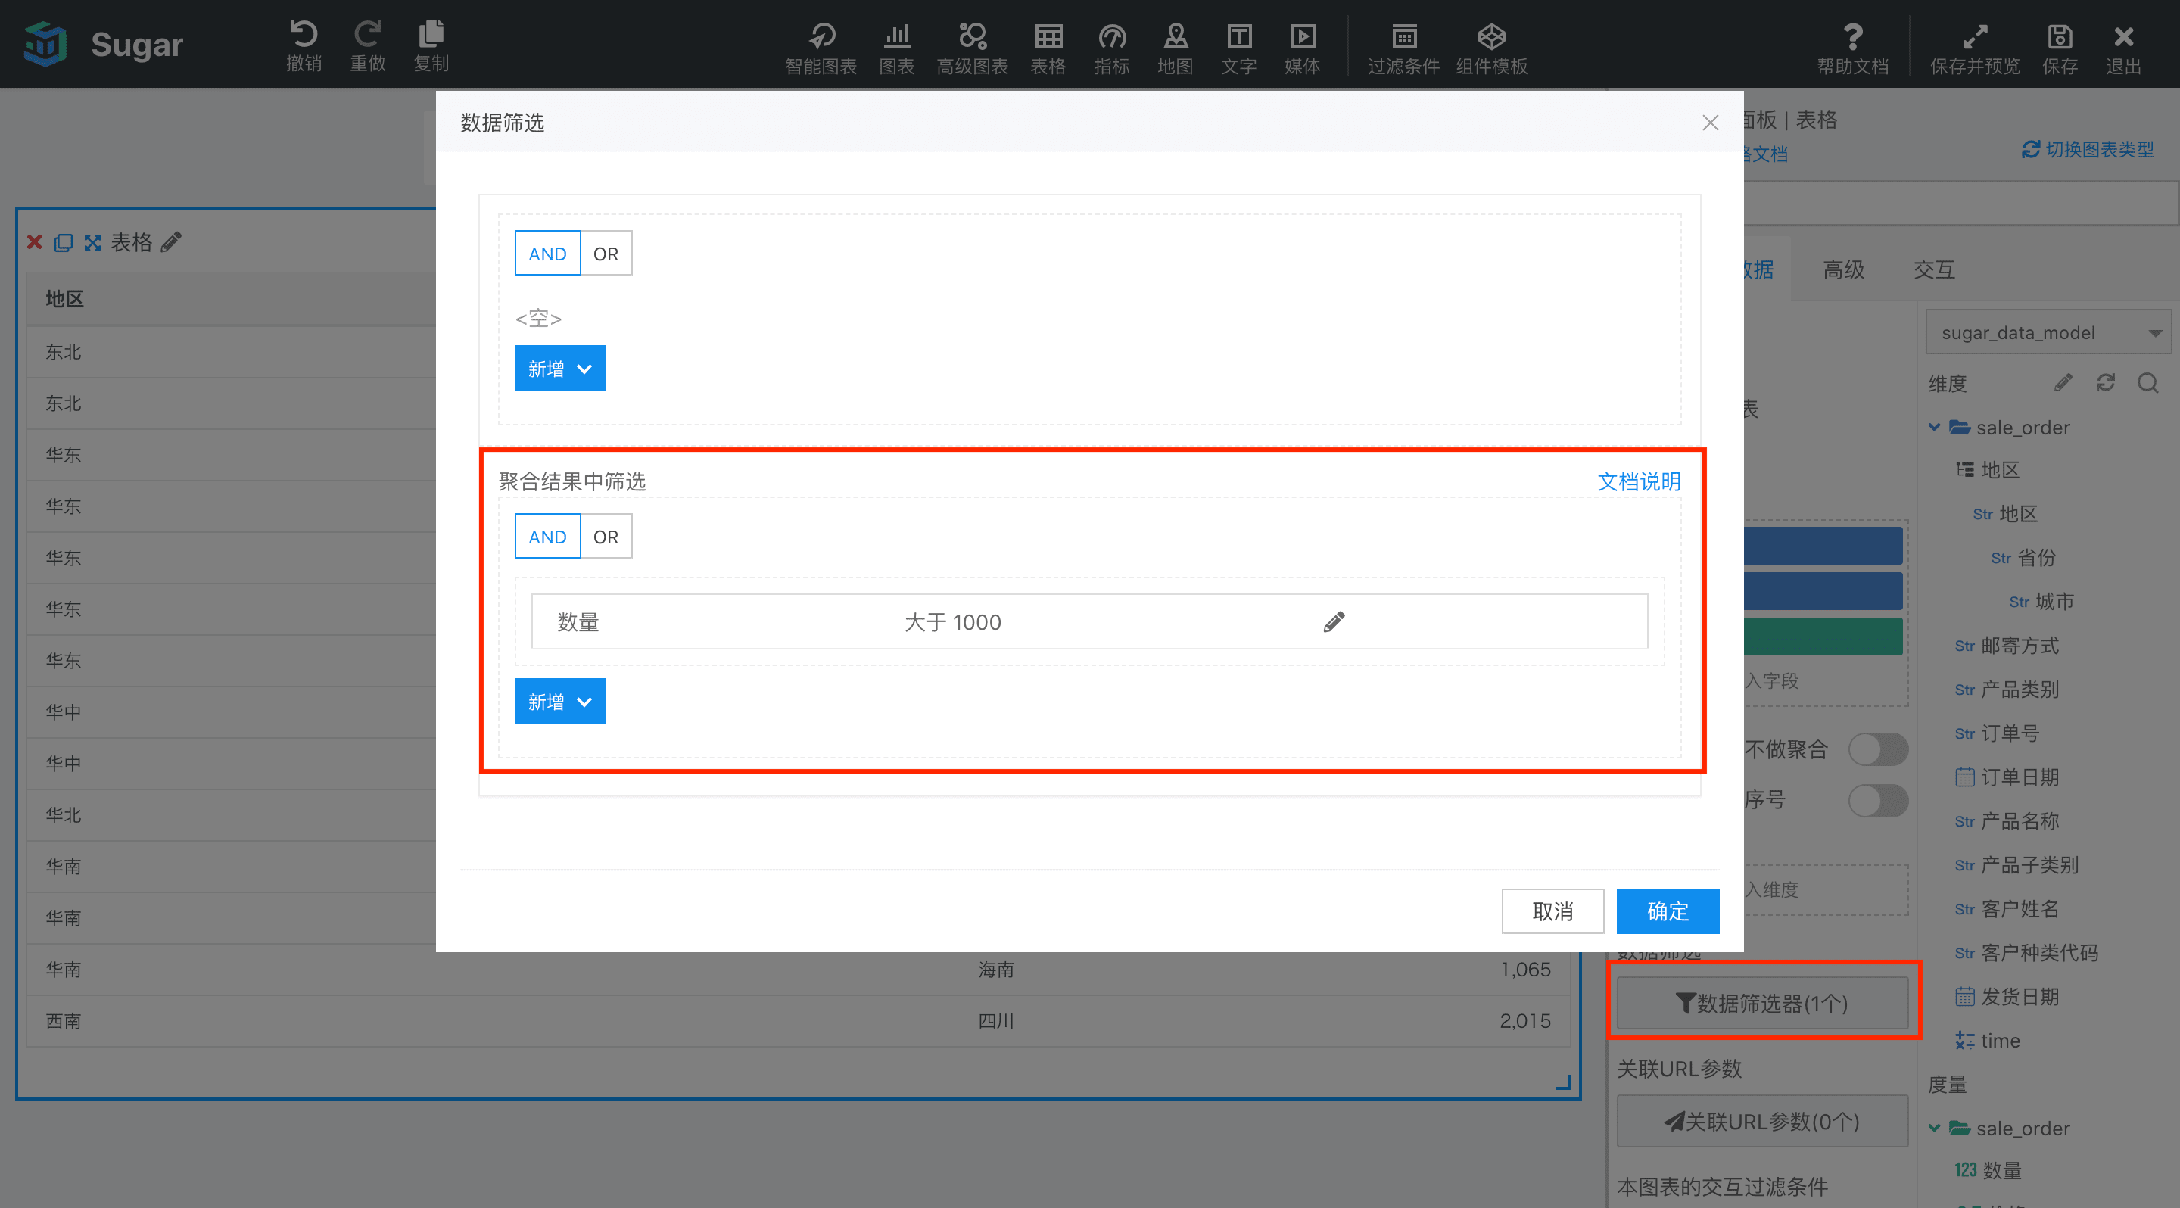This screenshot has width=2180, height=1208.
Task: Open the Help Docs (帮助文档) icon
Action: [x=1852, y=48]
